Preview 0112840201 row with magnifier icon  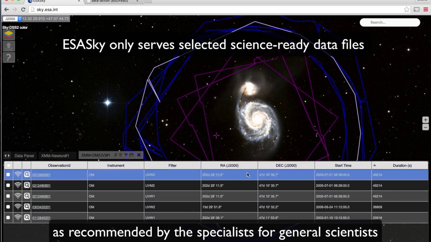tap(27, 217)
